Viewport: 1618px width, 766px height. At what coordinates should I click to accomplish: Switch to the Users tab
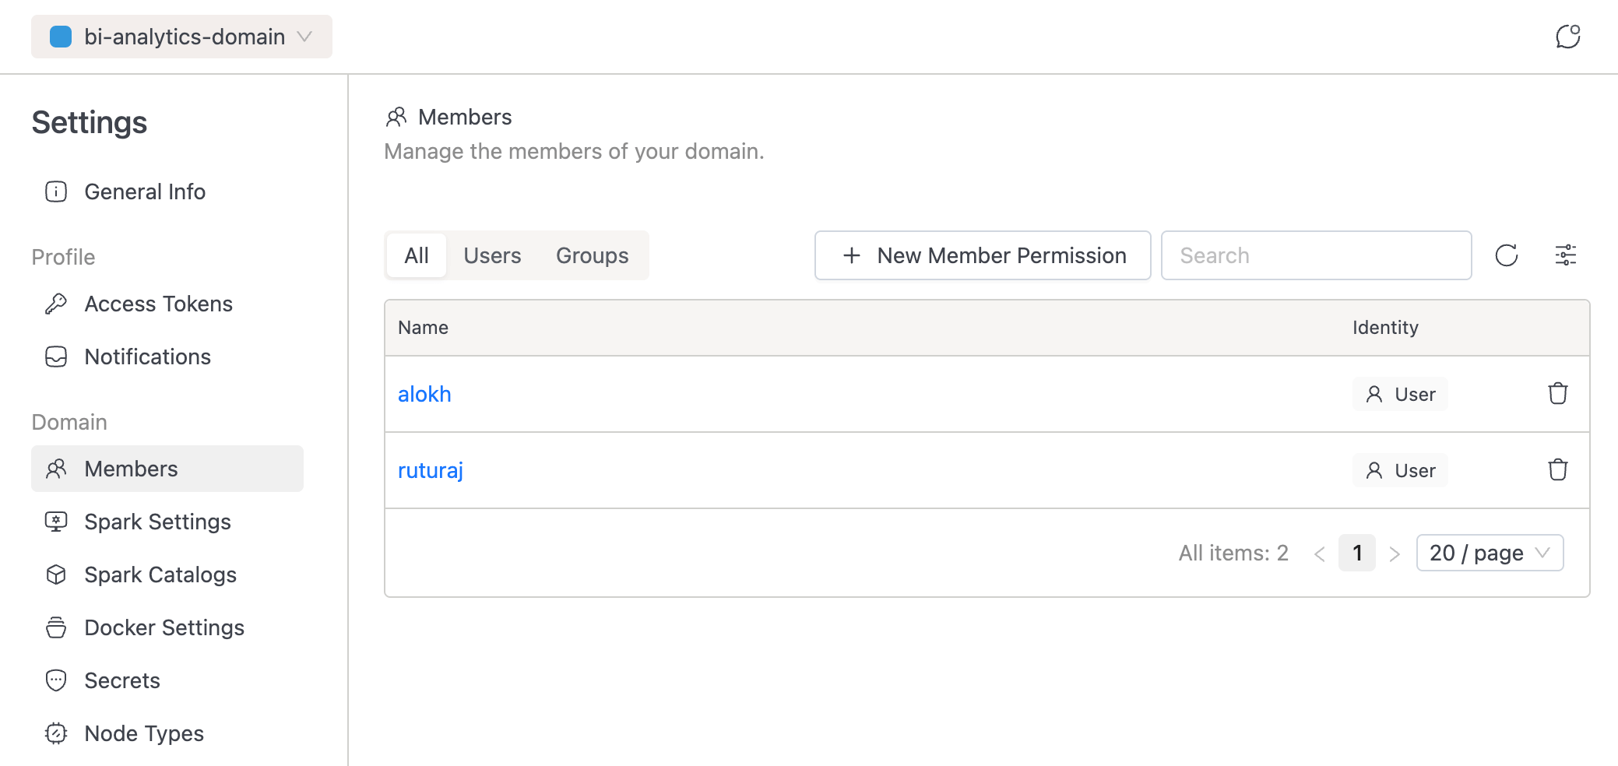point(492,255)
